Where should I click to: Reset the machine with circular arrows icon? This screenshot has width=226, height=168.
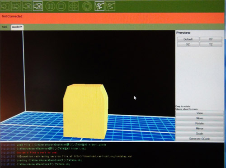87,6
